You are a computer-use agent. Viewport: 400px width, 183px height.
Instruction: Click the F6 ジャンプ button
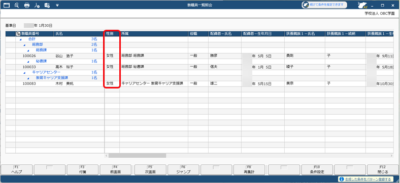(x=183, y=169)
